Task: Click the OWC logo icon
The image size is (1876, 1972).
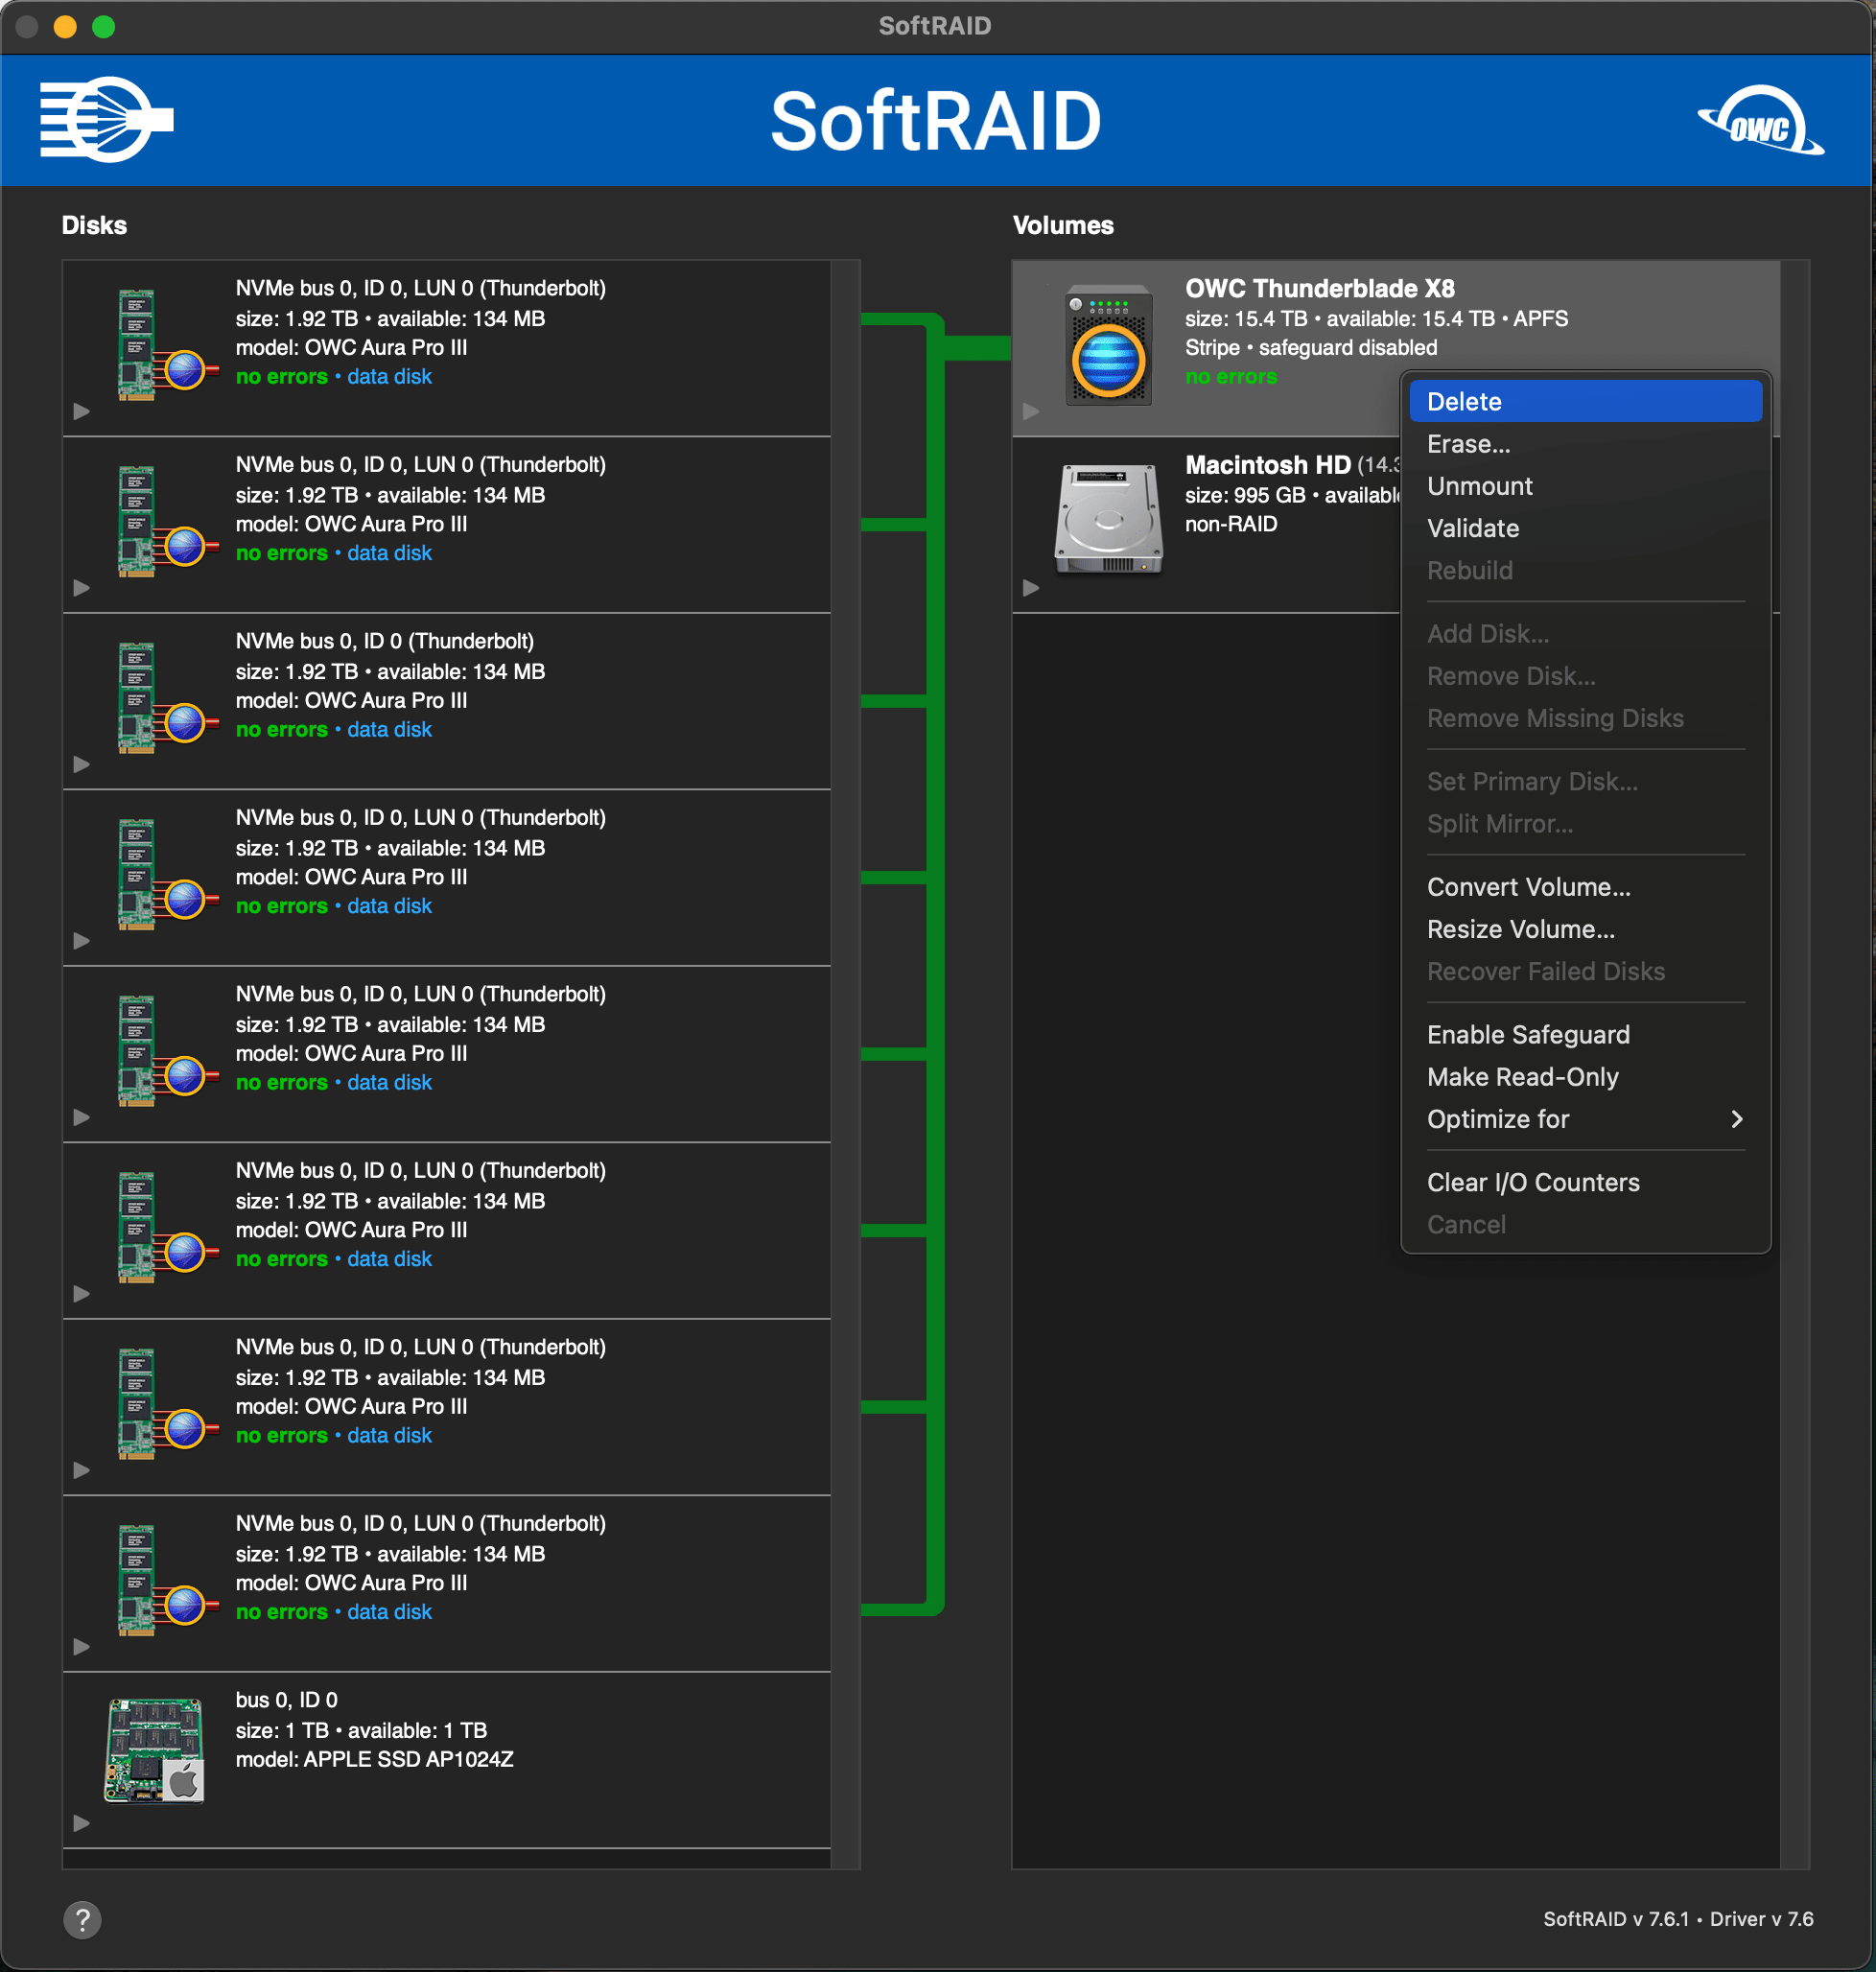Action: (x=1759, y=124)
